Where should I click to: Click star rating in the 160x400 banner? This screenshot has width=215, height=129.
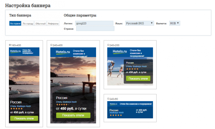click(x=16, y=109)
